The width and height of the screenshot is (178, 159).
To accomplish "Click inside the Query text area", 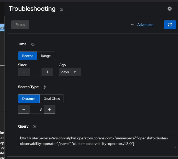I will (97, 141).
